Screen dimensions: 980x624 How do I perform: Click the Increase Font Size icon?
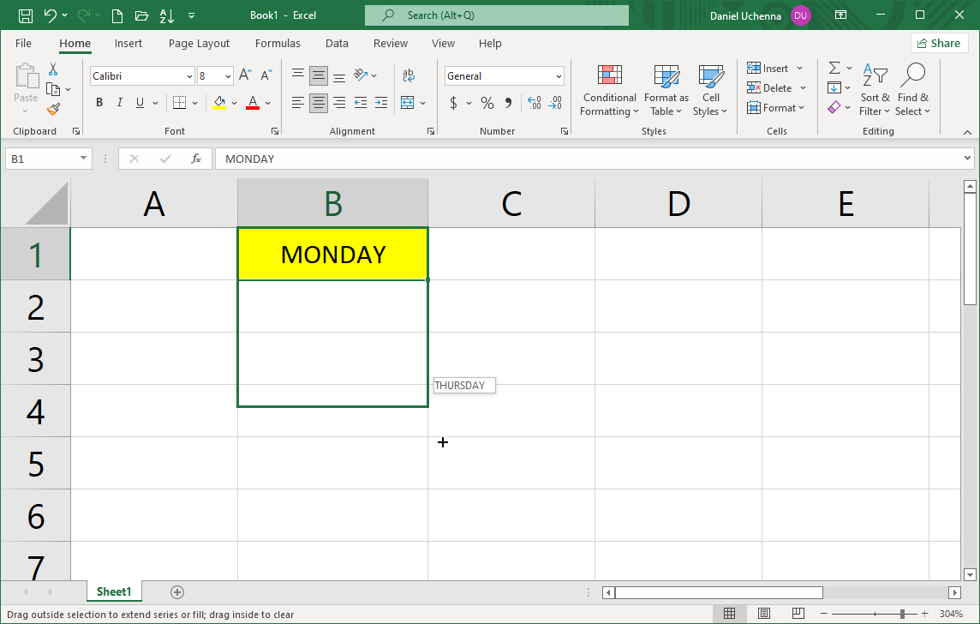pyautogui.click(x=245, y=75)
